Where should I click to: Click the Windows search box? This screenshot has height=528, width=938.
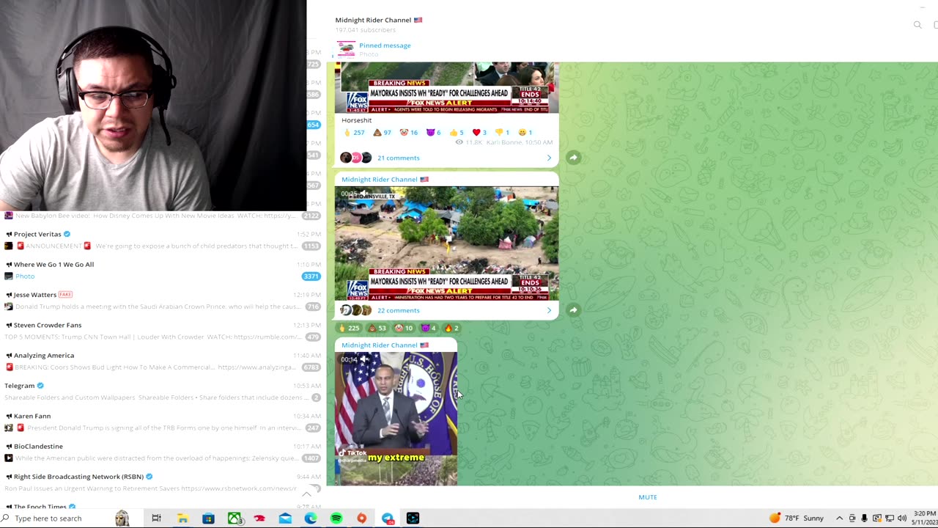tap(55, 518)
